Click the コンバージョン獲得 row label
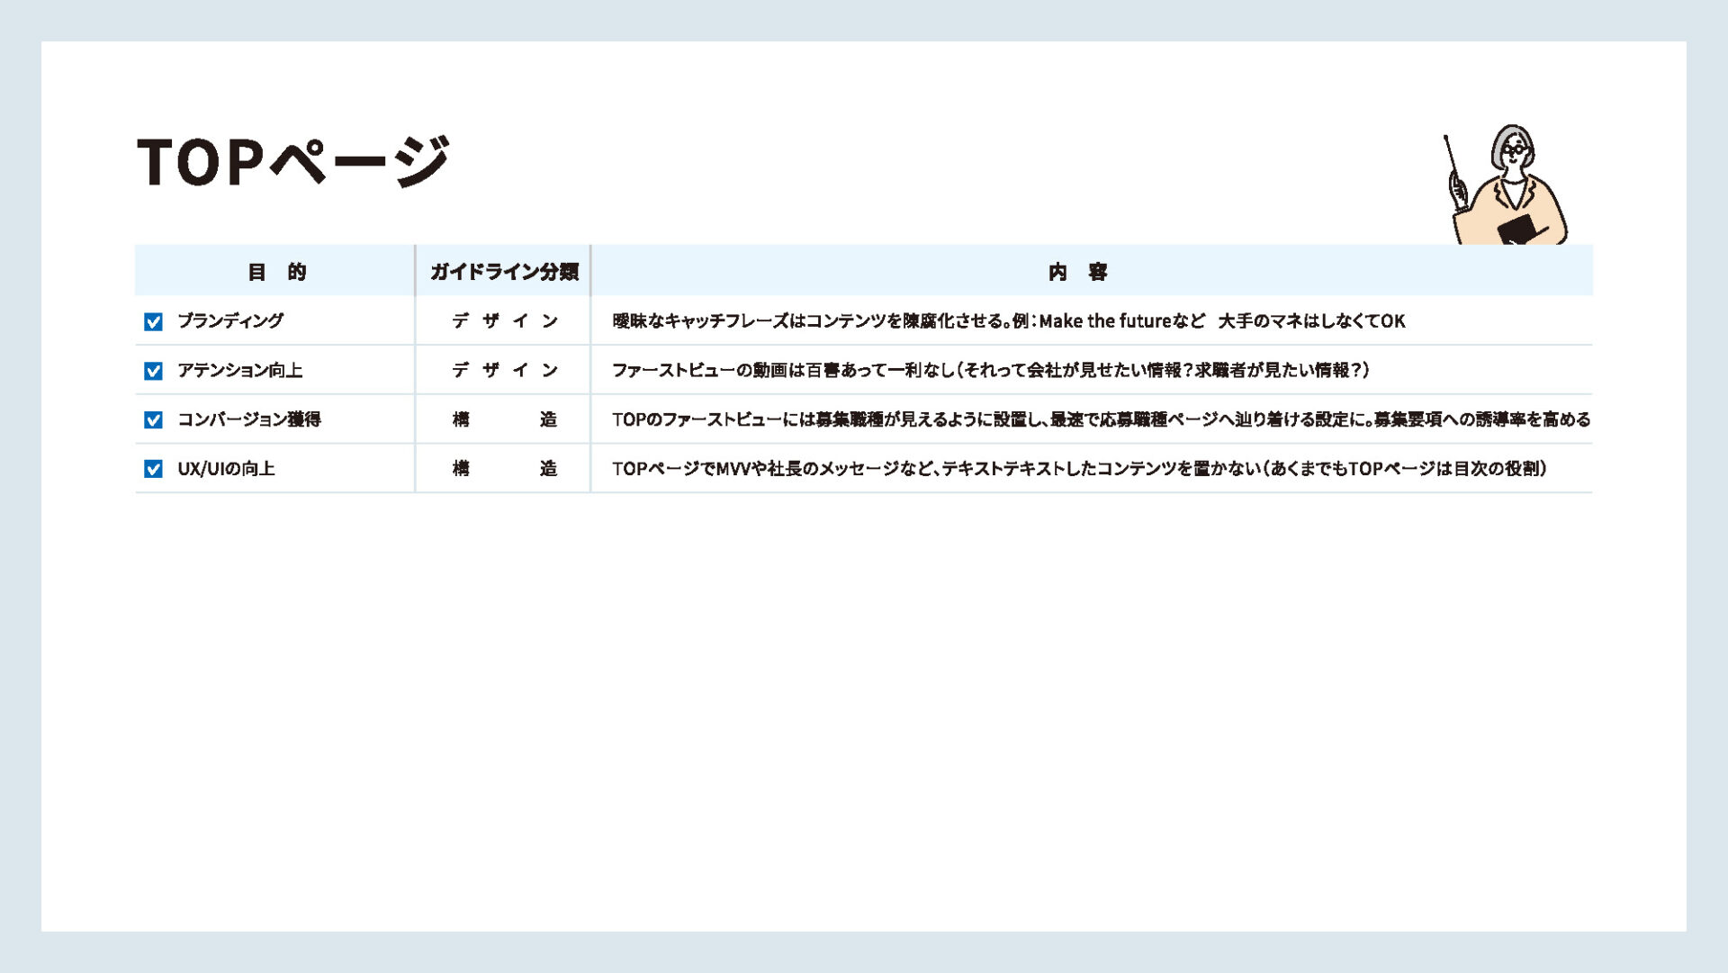 tap(248, 419)
